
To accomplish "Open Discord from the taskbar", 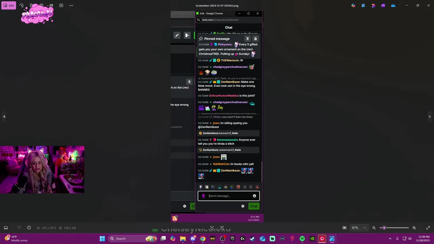I will (193, 239).
